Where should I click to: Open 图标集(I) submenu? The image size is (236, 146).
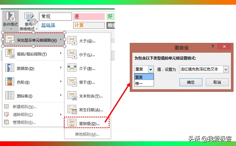[x=34, y=96]
